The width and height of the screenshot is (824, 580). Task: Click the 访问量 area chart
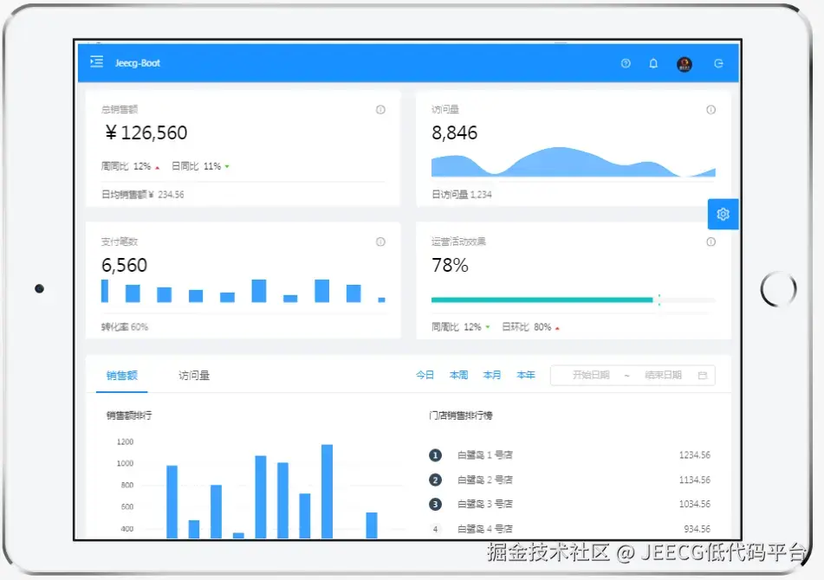[574, 162]
